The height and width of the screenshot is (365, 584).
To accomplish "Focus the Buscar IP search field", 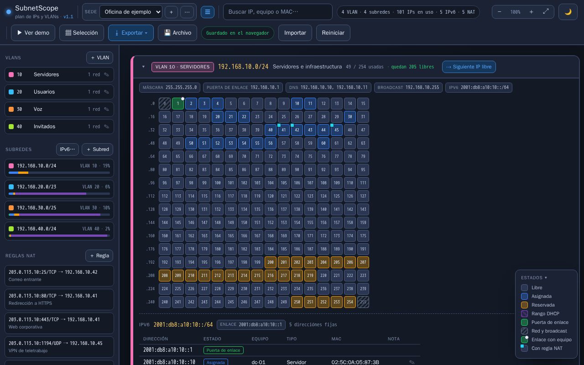I will click(x=278, y=12).
